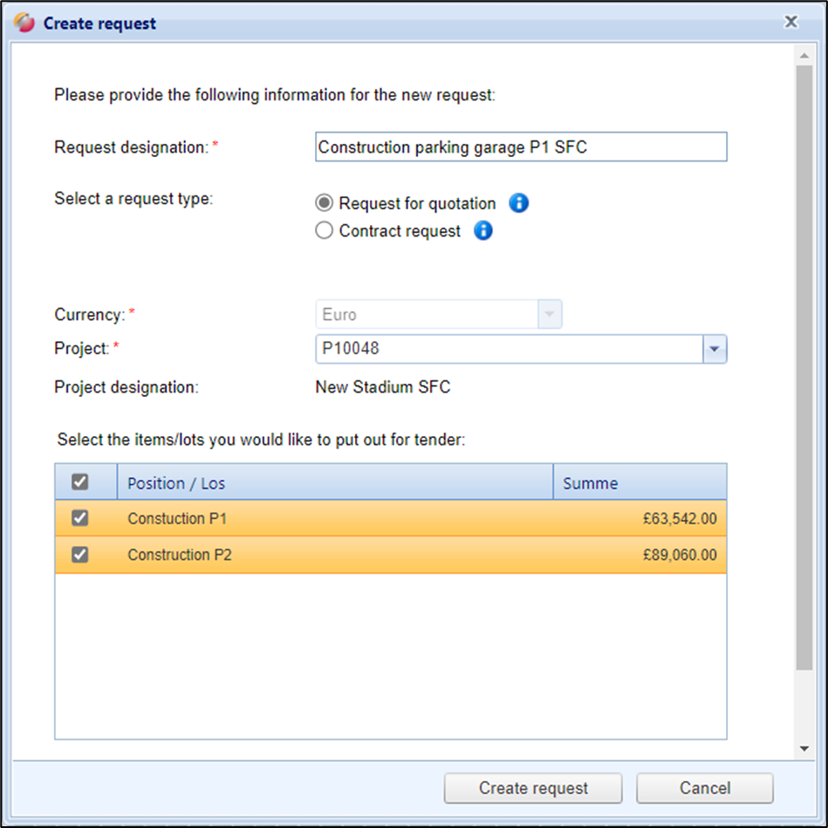Open the Currency dropdown arrow

click(x=550, y=315)
